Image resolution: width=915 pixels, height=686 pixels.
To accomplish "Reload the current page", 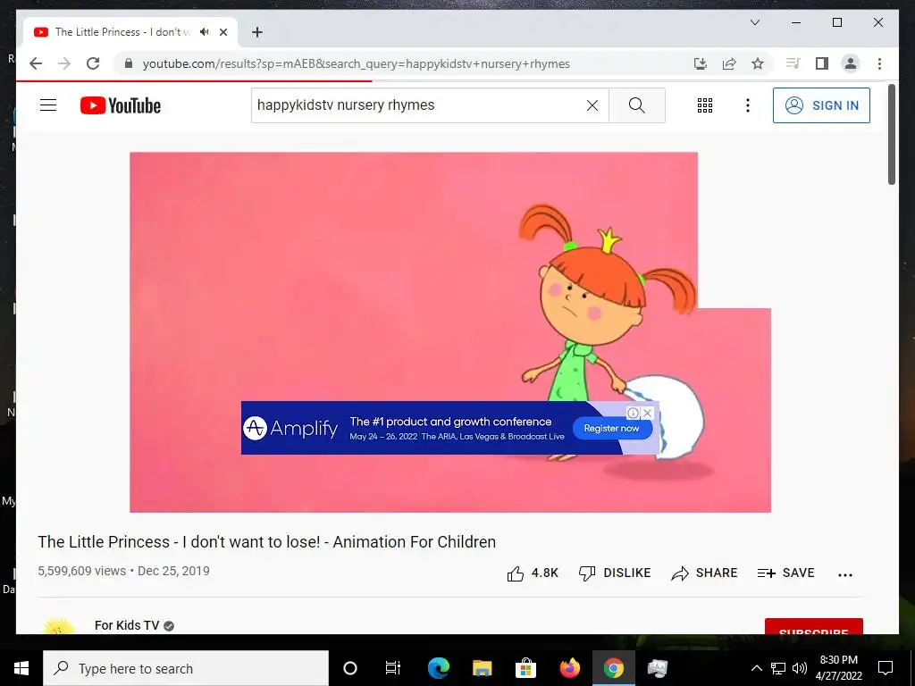I will click(x=93, y=63).
